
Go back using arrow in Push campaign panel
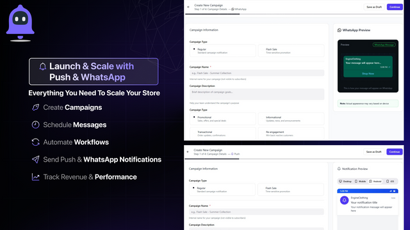(188, 152)
